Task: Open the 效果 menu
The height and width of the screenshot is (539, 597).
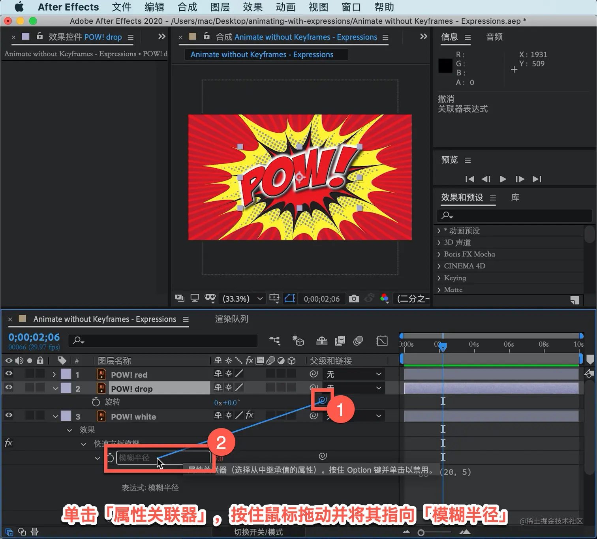Action: click(253, 7)
